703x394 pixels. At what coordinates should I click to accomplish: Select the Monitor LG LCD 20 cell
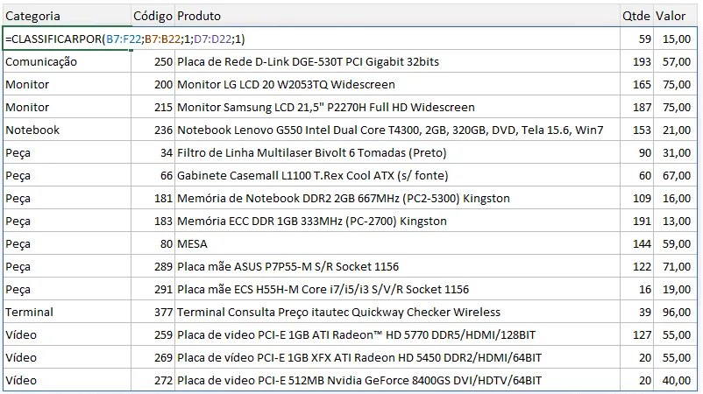397,84
